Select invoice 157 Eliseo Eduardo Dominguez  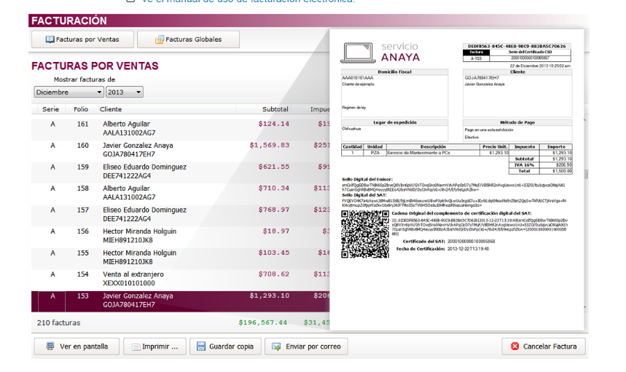[x=181, y=215]
